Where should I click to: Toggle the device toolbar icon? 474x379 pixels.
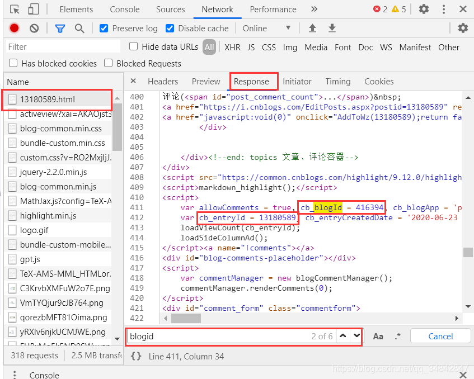33,9
